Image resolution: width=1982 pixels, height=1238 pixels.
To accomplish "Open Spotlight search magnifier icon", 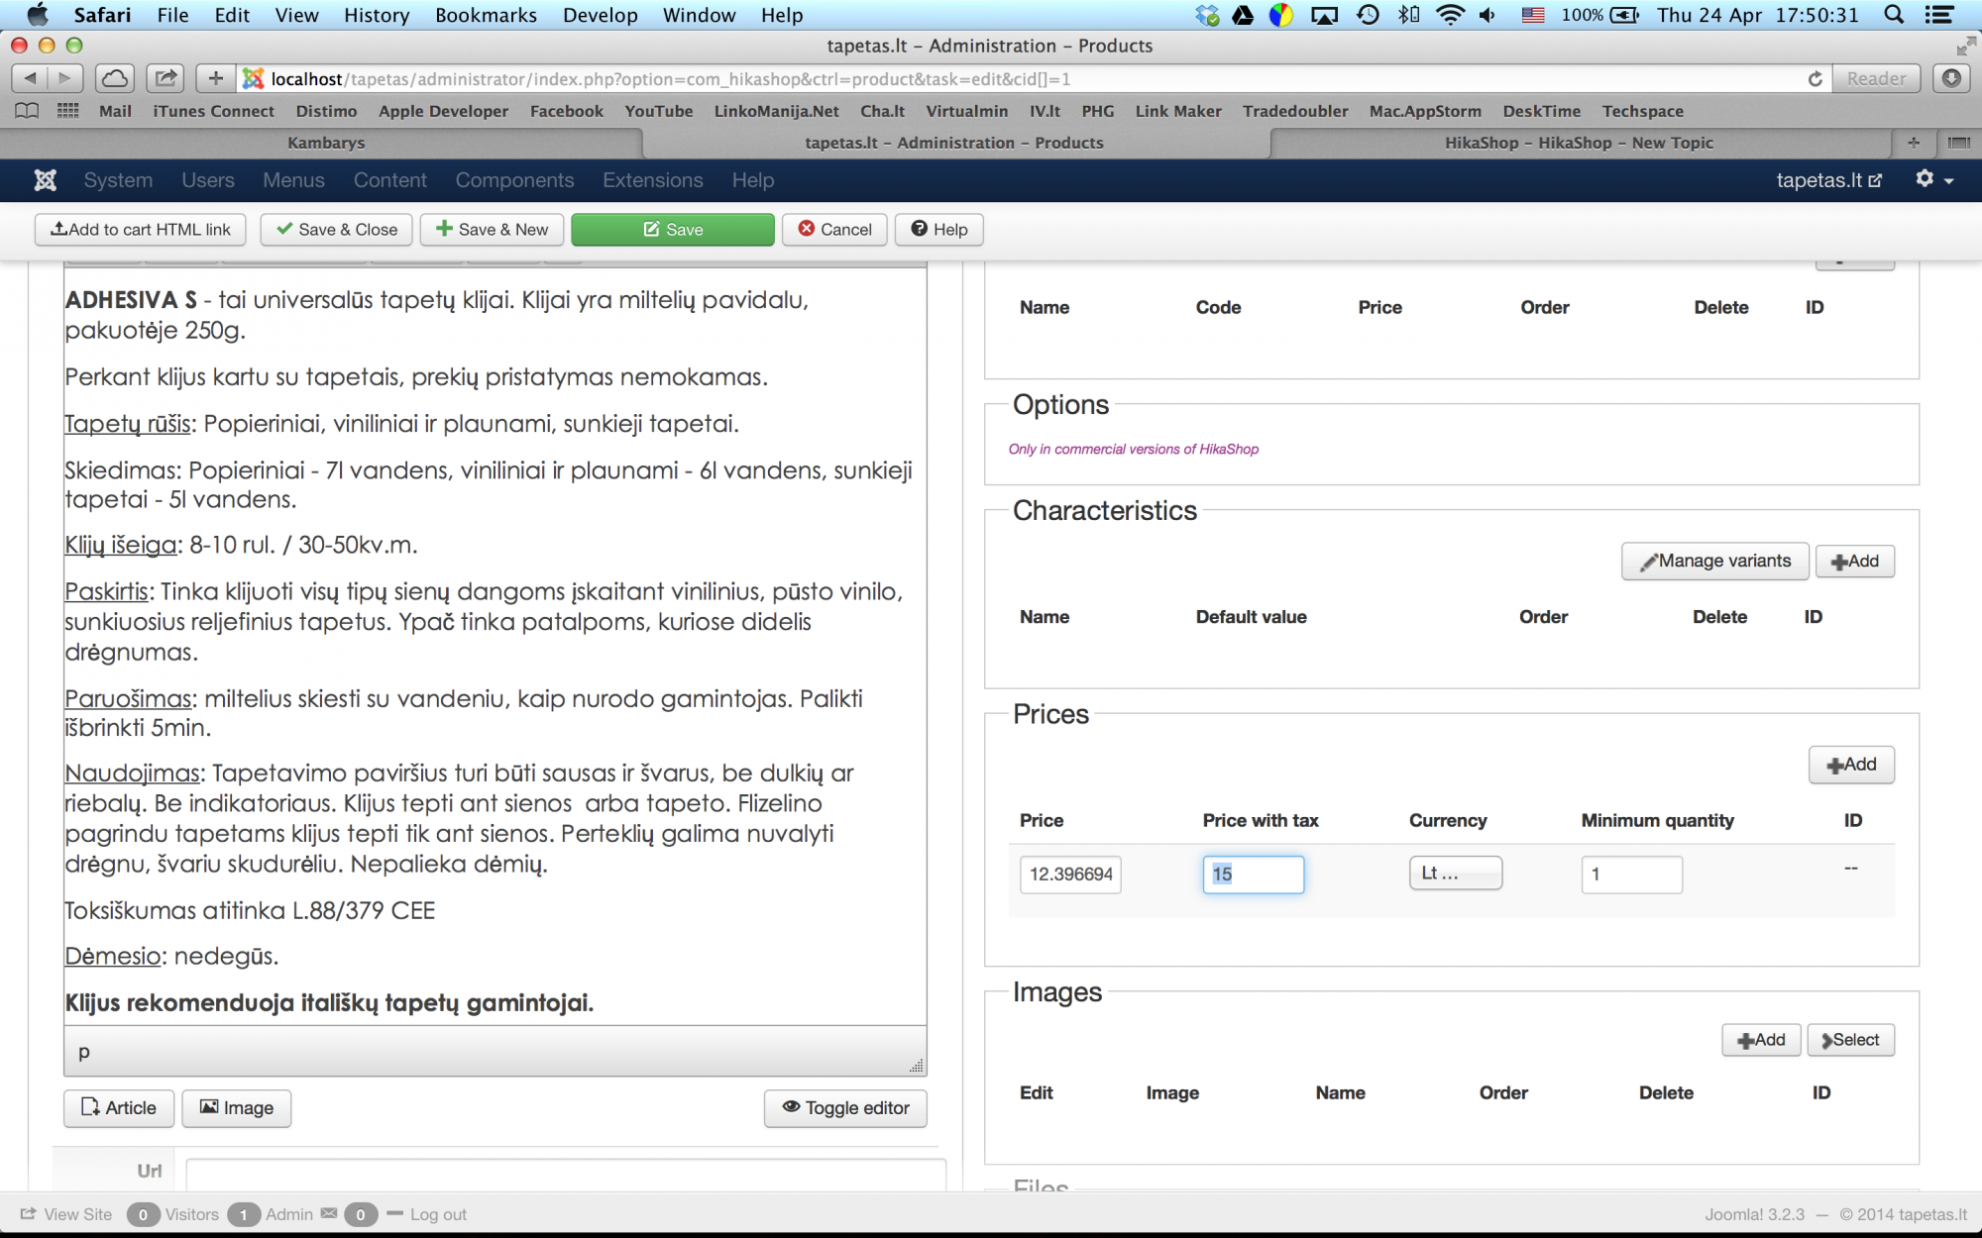I will click(x=1894, y=15).
